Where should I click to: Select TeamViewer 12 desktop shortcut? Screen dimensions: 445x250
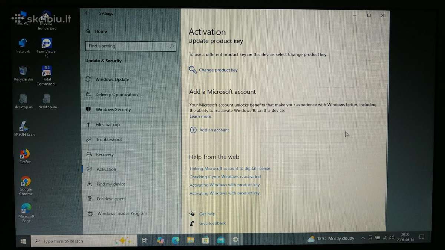tap(46, 48)
